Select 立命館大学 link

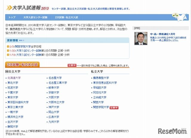click(100, 97)
